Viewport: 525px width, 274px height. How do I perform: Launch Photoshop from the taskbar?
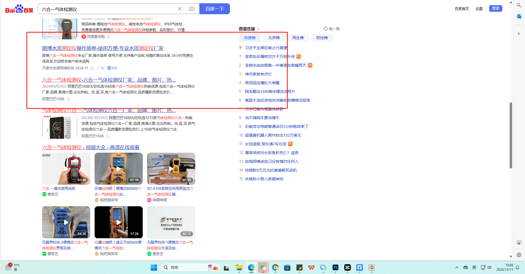pos(336,267)
